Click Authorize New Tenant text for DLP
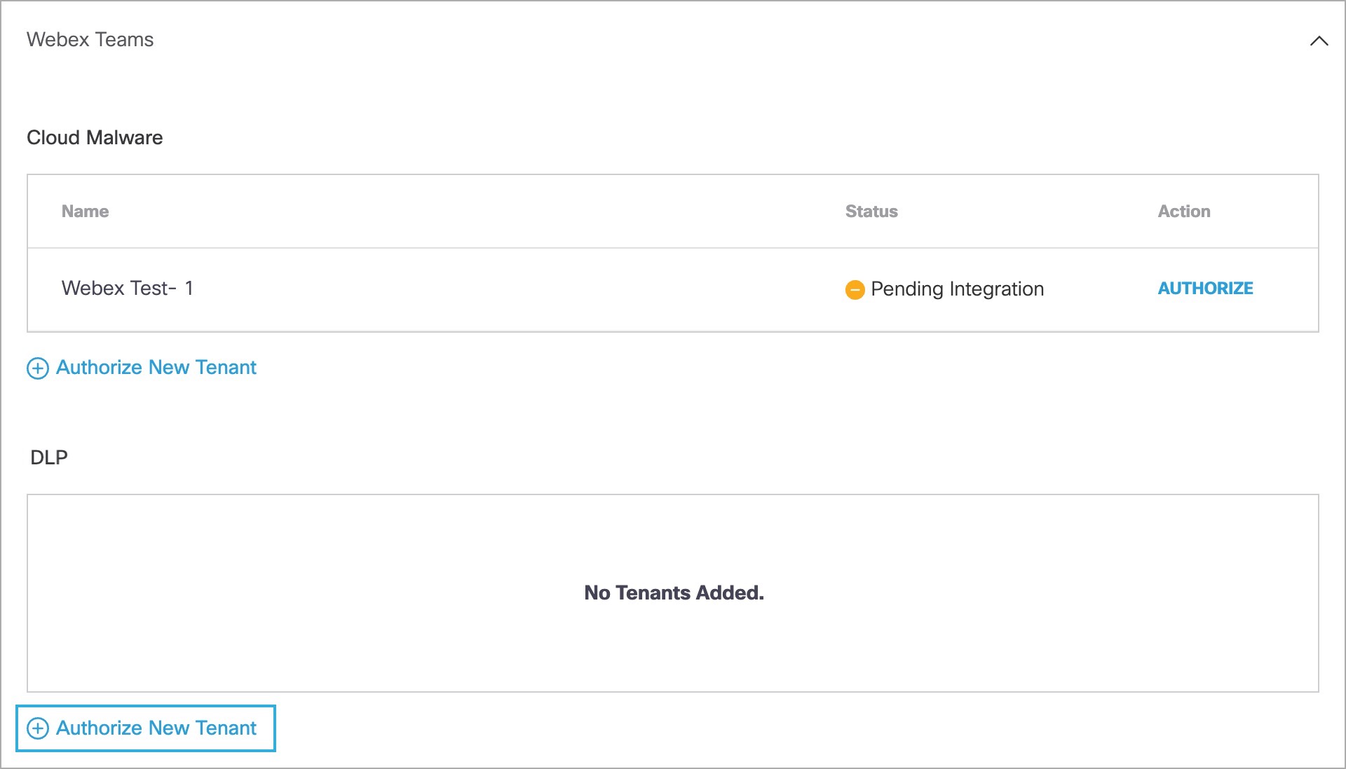This screenshot has height=769, width=1346. 156,728
